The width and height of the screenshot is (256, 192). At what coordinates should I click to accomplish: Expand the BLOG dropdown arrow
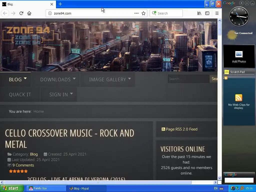point(25,78)
